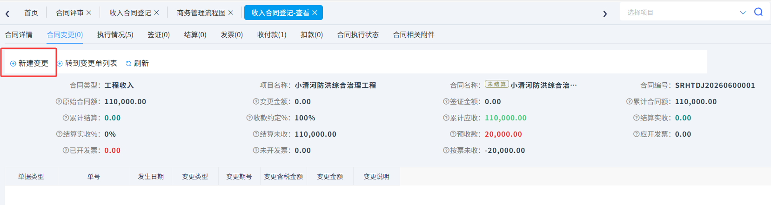The width and height of the screenshot is (771, 205).
Task: Click help icon beside 累计合同额
Action: (x=629, y=101)
